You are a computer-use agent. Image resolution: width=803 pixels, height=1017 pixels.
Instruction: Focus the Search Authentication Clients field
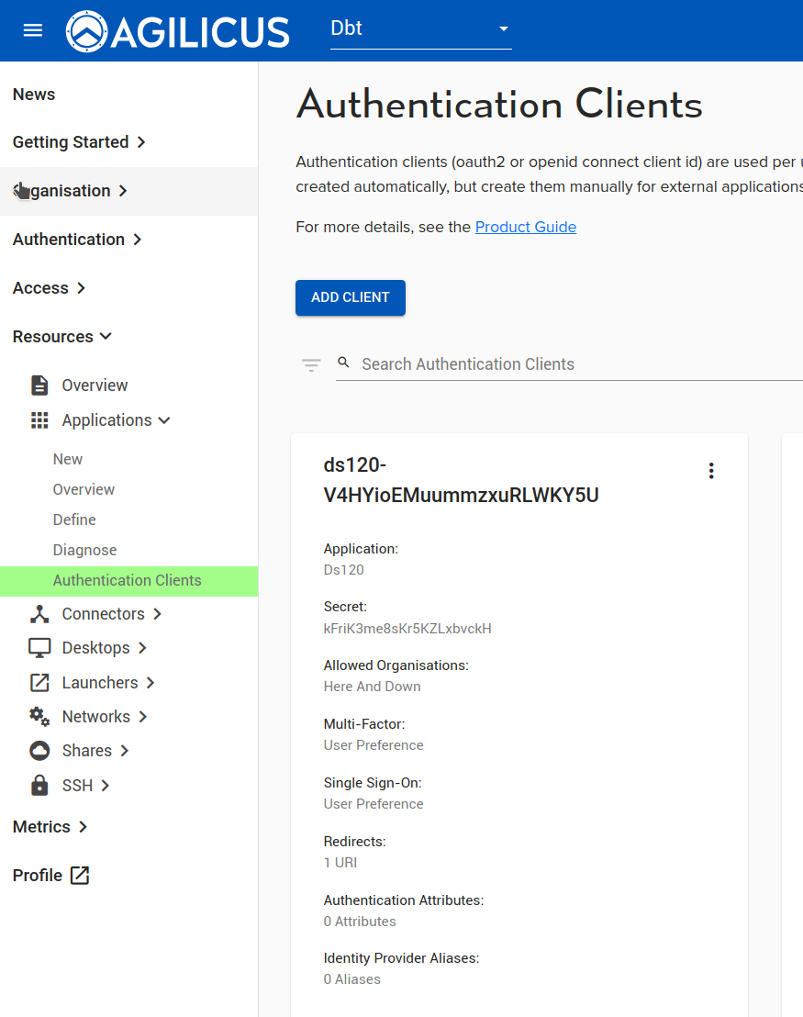pyautogui.click(x=569, y=364)
